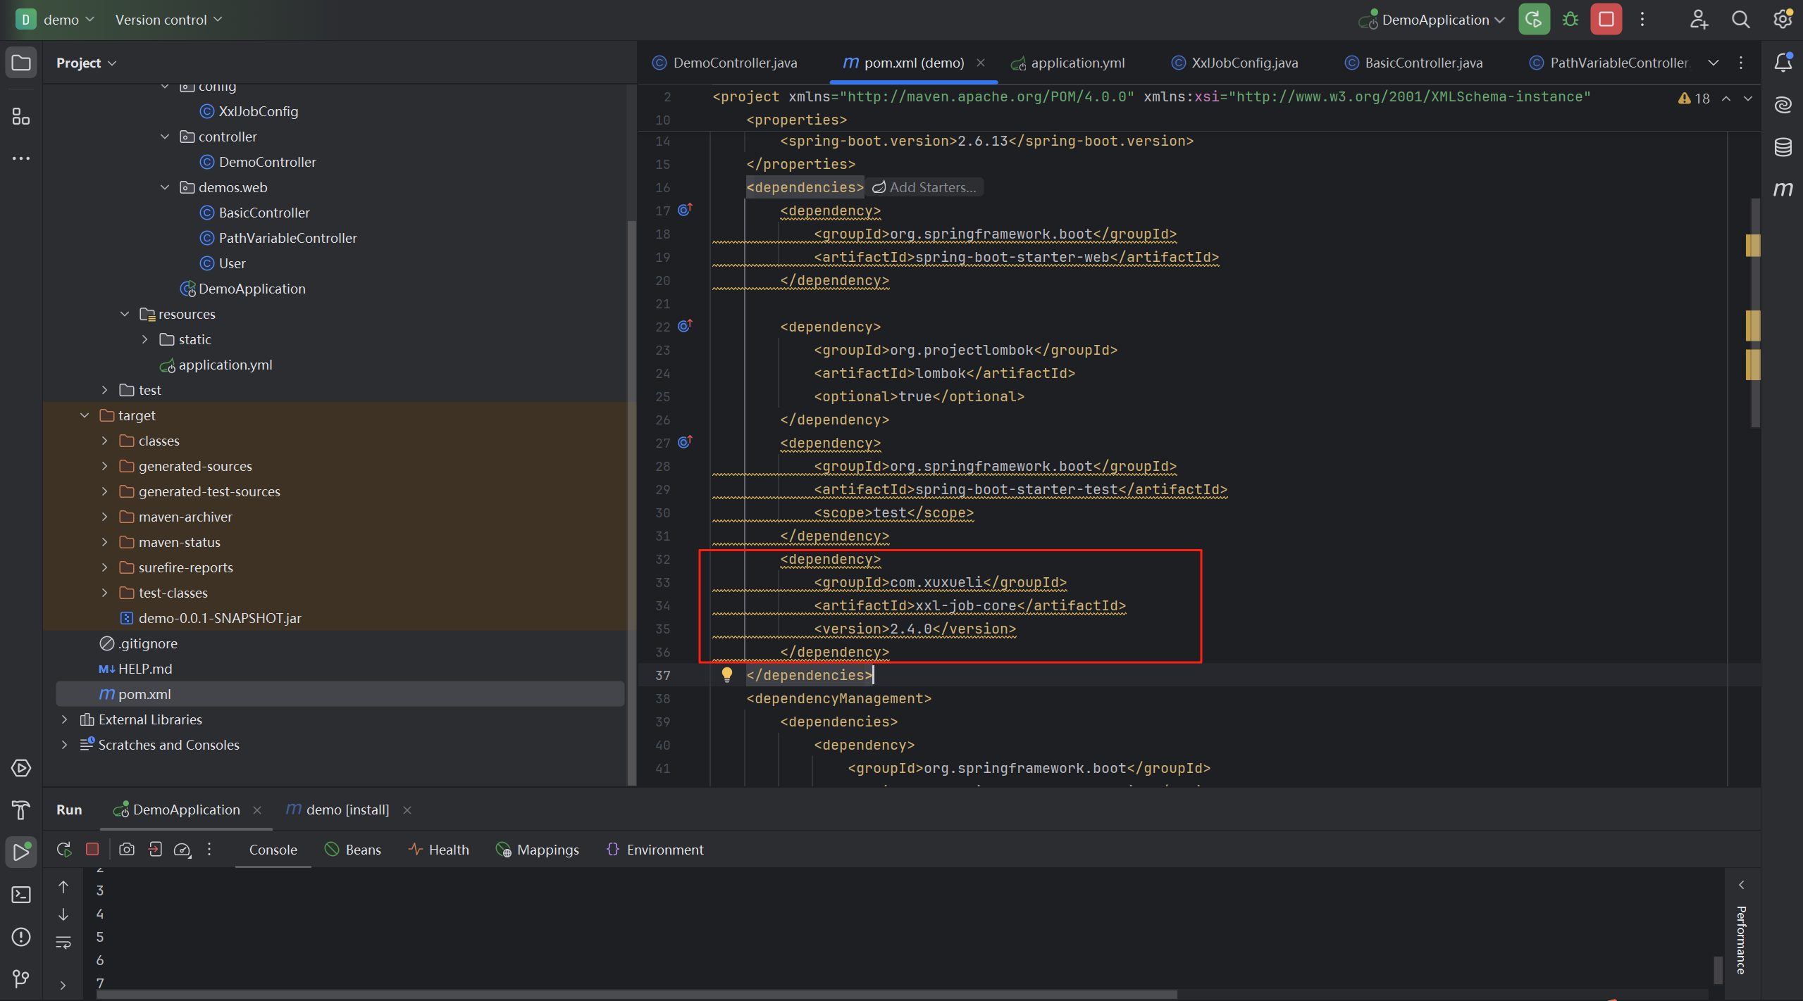Expand the External Libraries node

[x=65, y=719]
